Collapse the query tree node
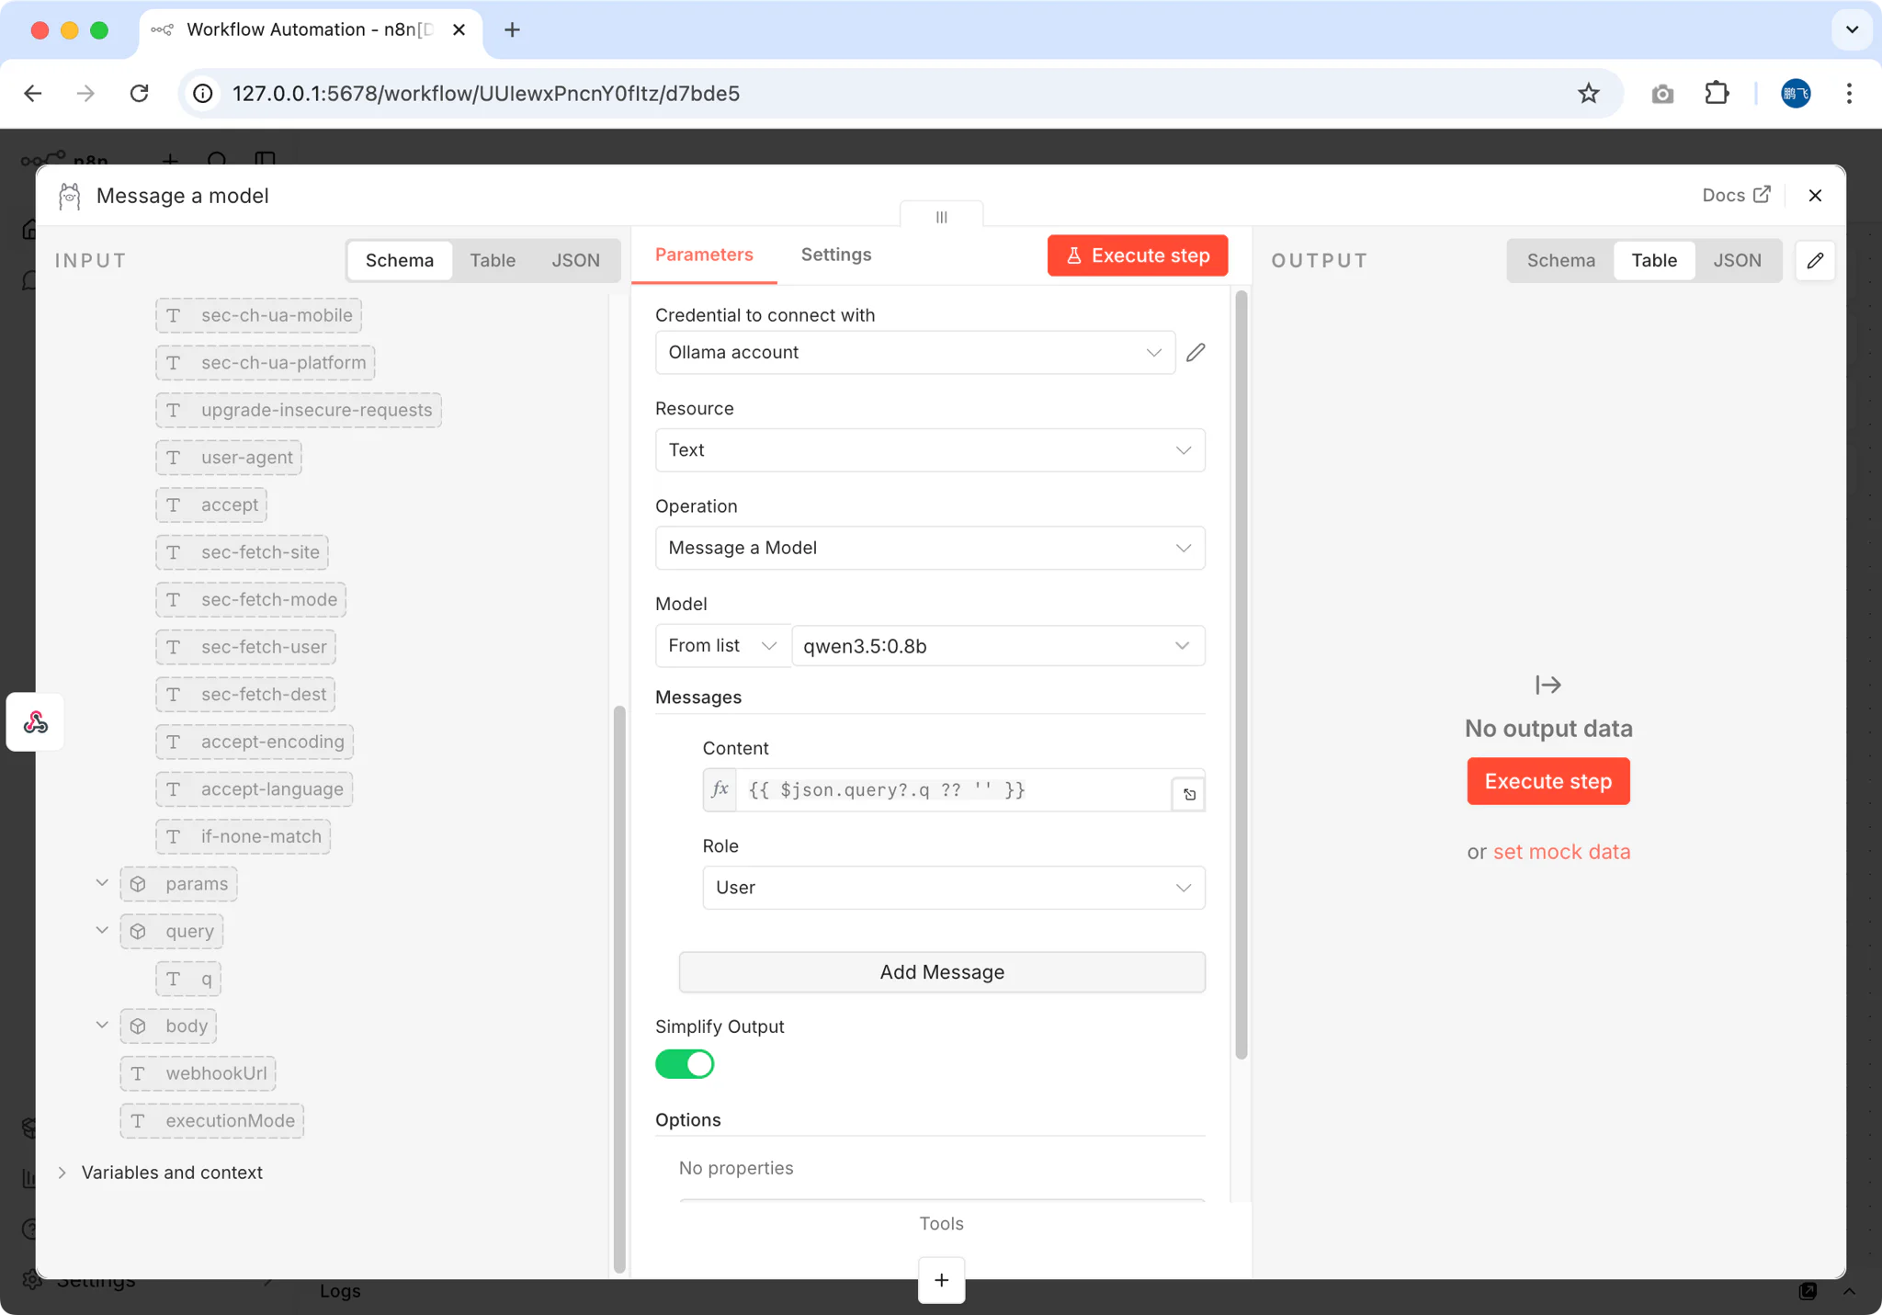Image resolution: width=1882 pixels, height=1315 pixels. point(102,931)
